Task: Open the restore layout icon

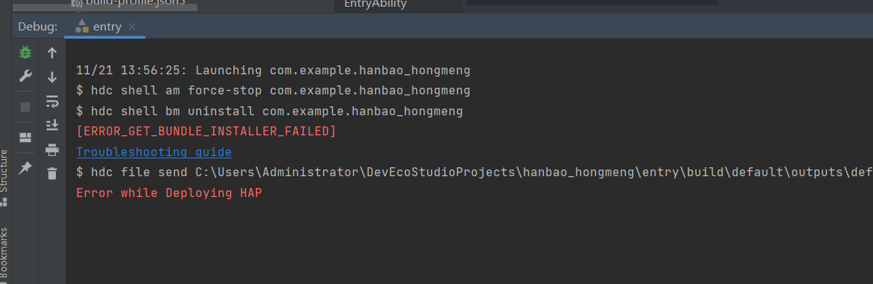Action: pos(25,138)
